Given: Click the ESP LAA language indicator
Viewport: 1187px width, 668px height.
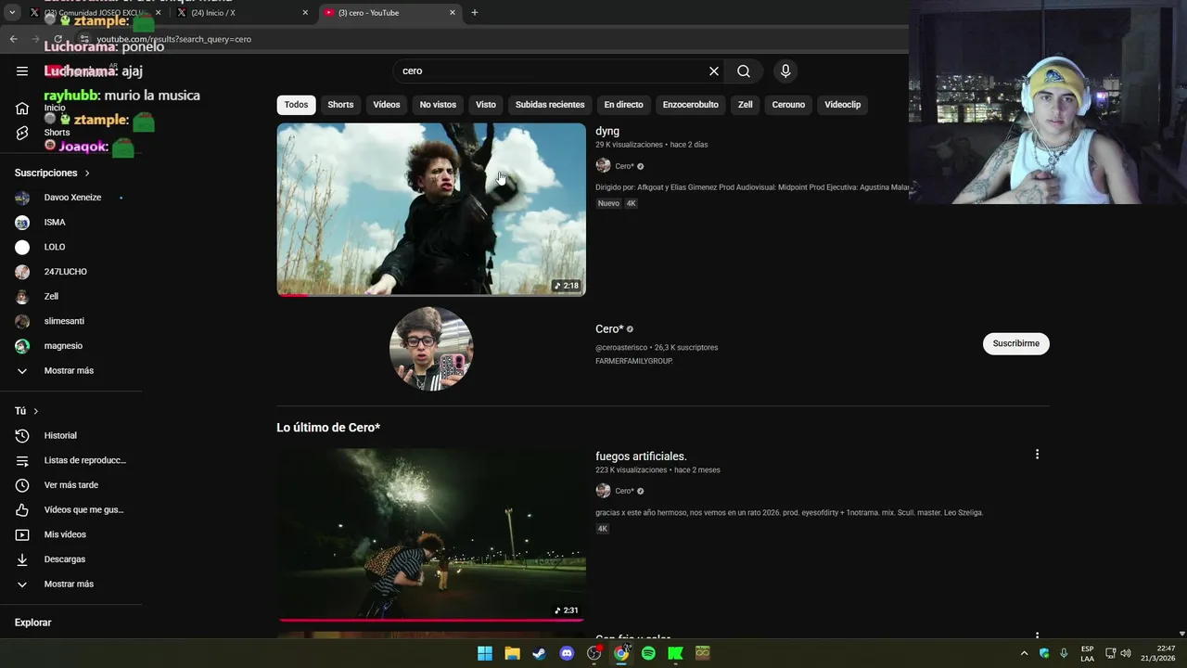Looking at the screenshot, I should click(1087, 653).
